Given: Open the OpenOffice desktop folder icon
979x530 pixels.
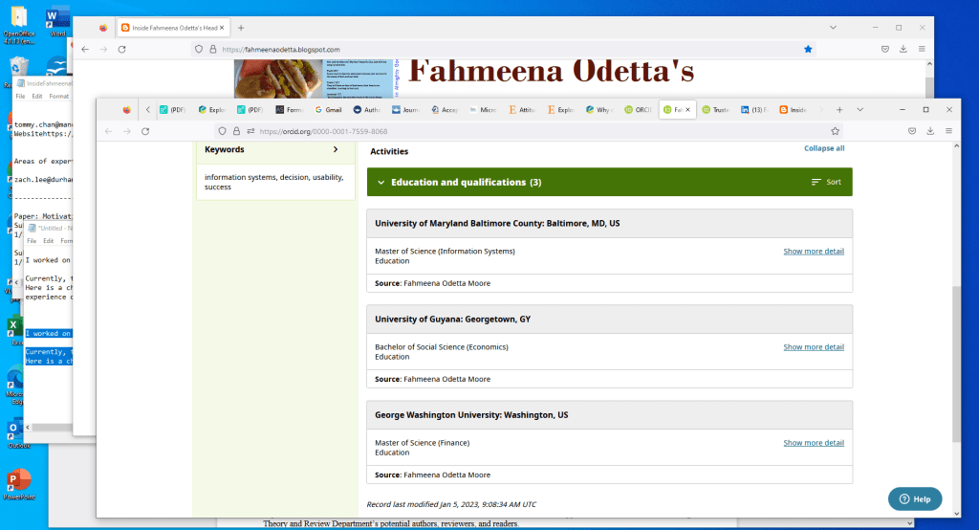Looking at the screenshot, I should pyautogui.click(x=19, y=25).
